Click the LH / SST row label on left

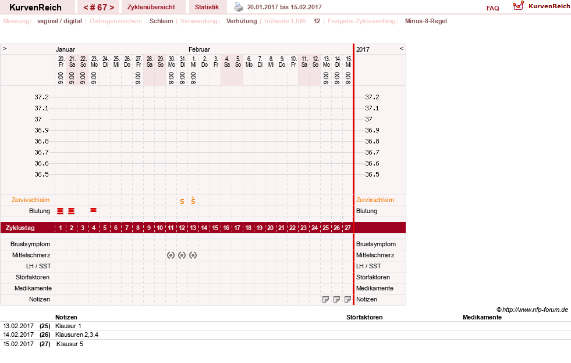coord(38,266)
